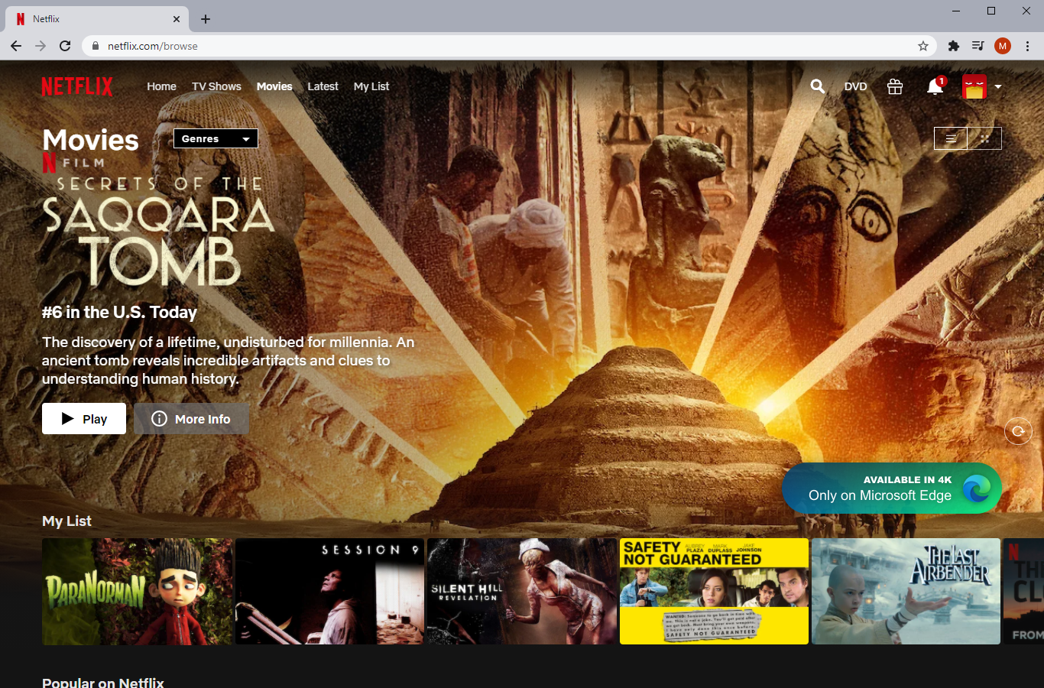Open a new browser tab

click(206, 19)
